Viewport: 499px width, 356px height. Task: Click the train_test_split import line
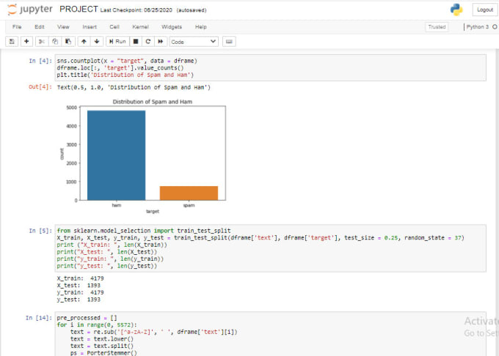[144, 231]
